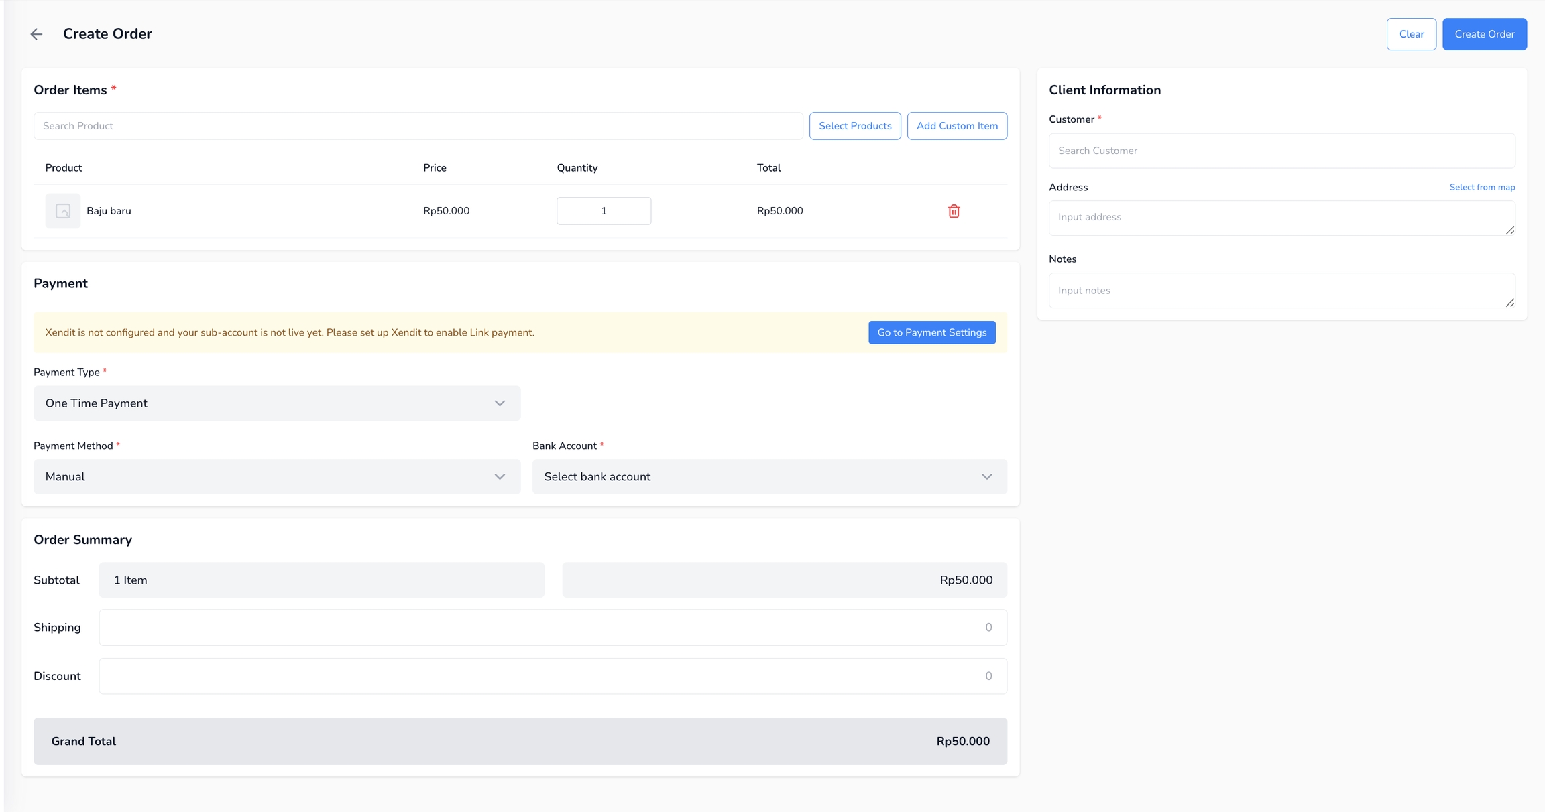This screenshot has height=812, width=1545.
Task: Click the Baju baru product image placeholder
Action: [63, 211]
